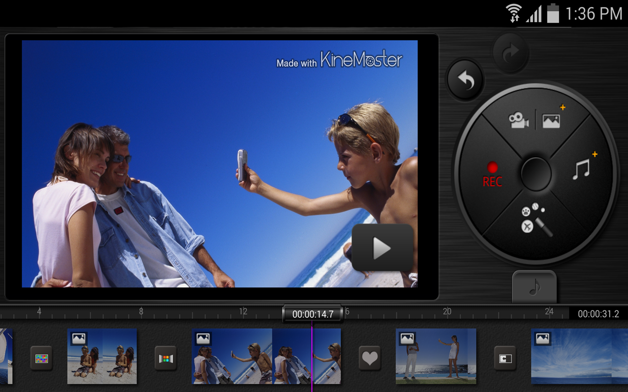Open the rainbow color tiles transition icon
This screenshot has width=628, height=392.
pos(42,358)
